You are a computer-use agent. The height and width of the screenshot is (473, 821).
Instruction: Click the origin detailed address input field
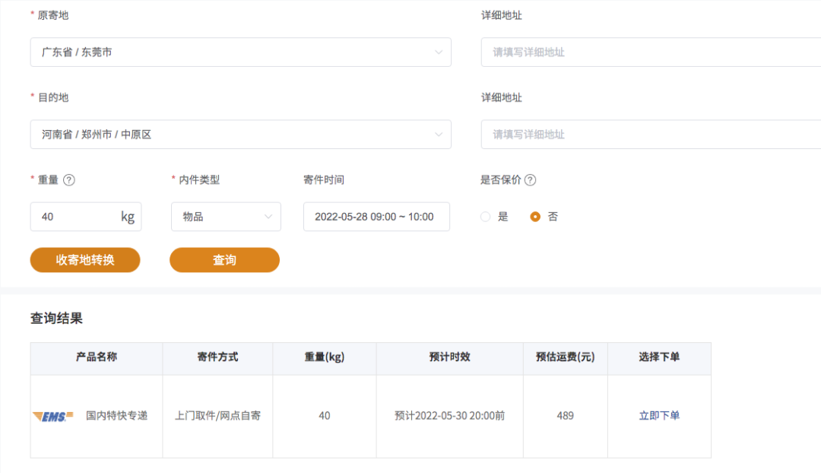[650, 52]
